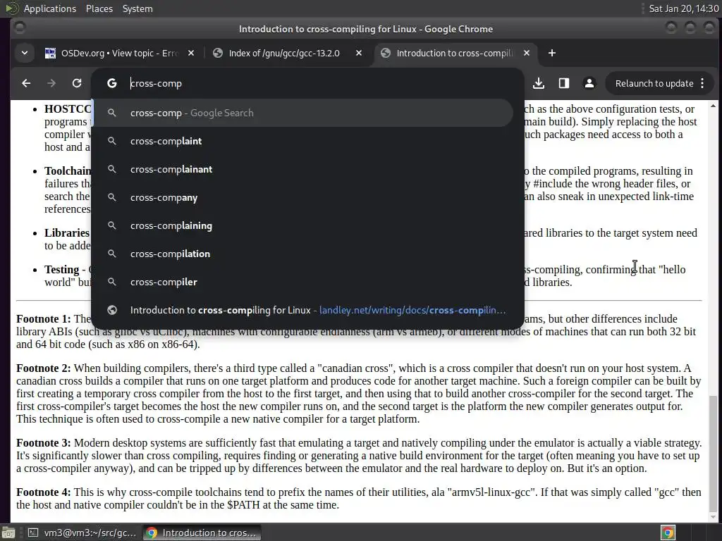The image size is (722, 541).
Task: Close the Introduction to cross-compiling tab
Action: pyautogui.click(x=527, y=53)
